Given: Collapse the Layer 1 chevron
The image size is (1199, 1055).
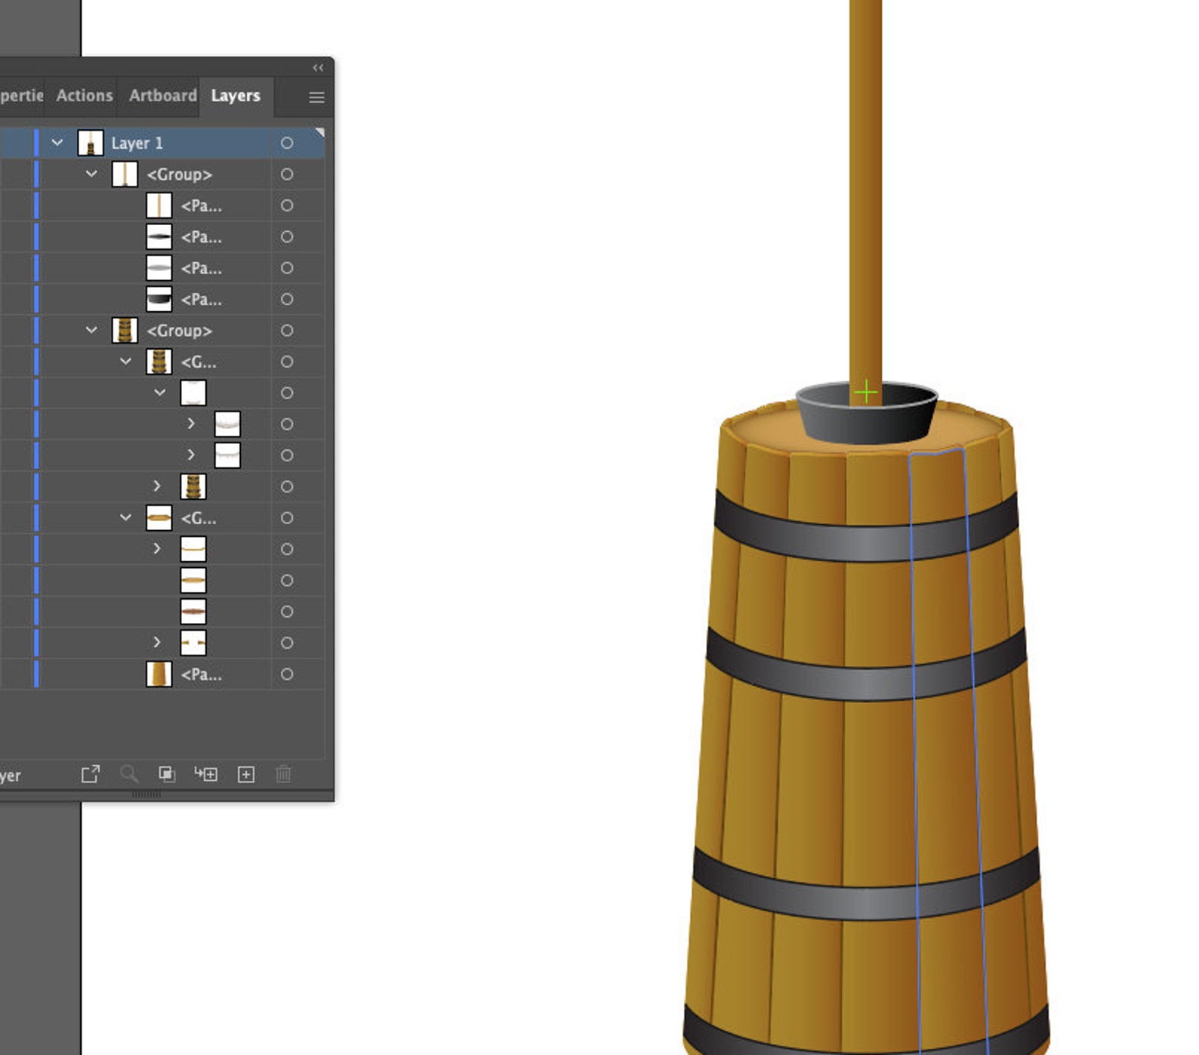Looking at the screenshot, I should pos(57,142).
